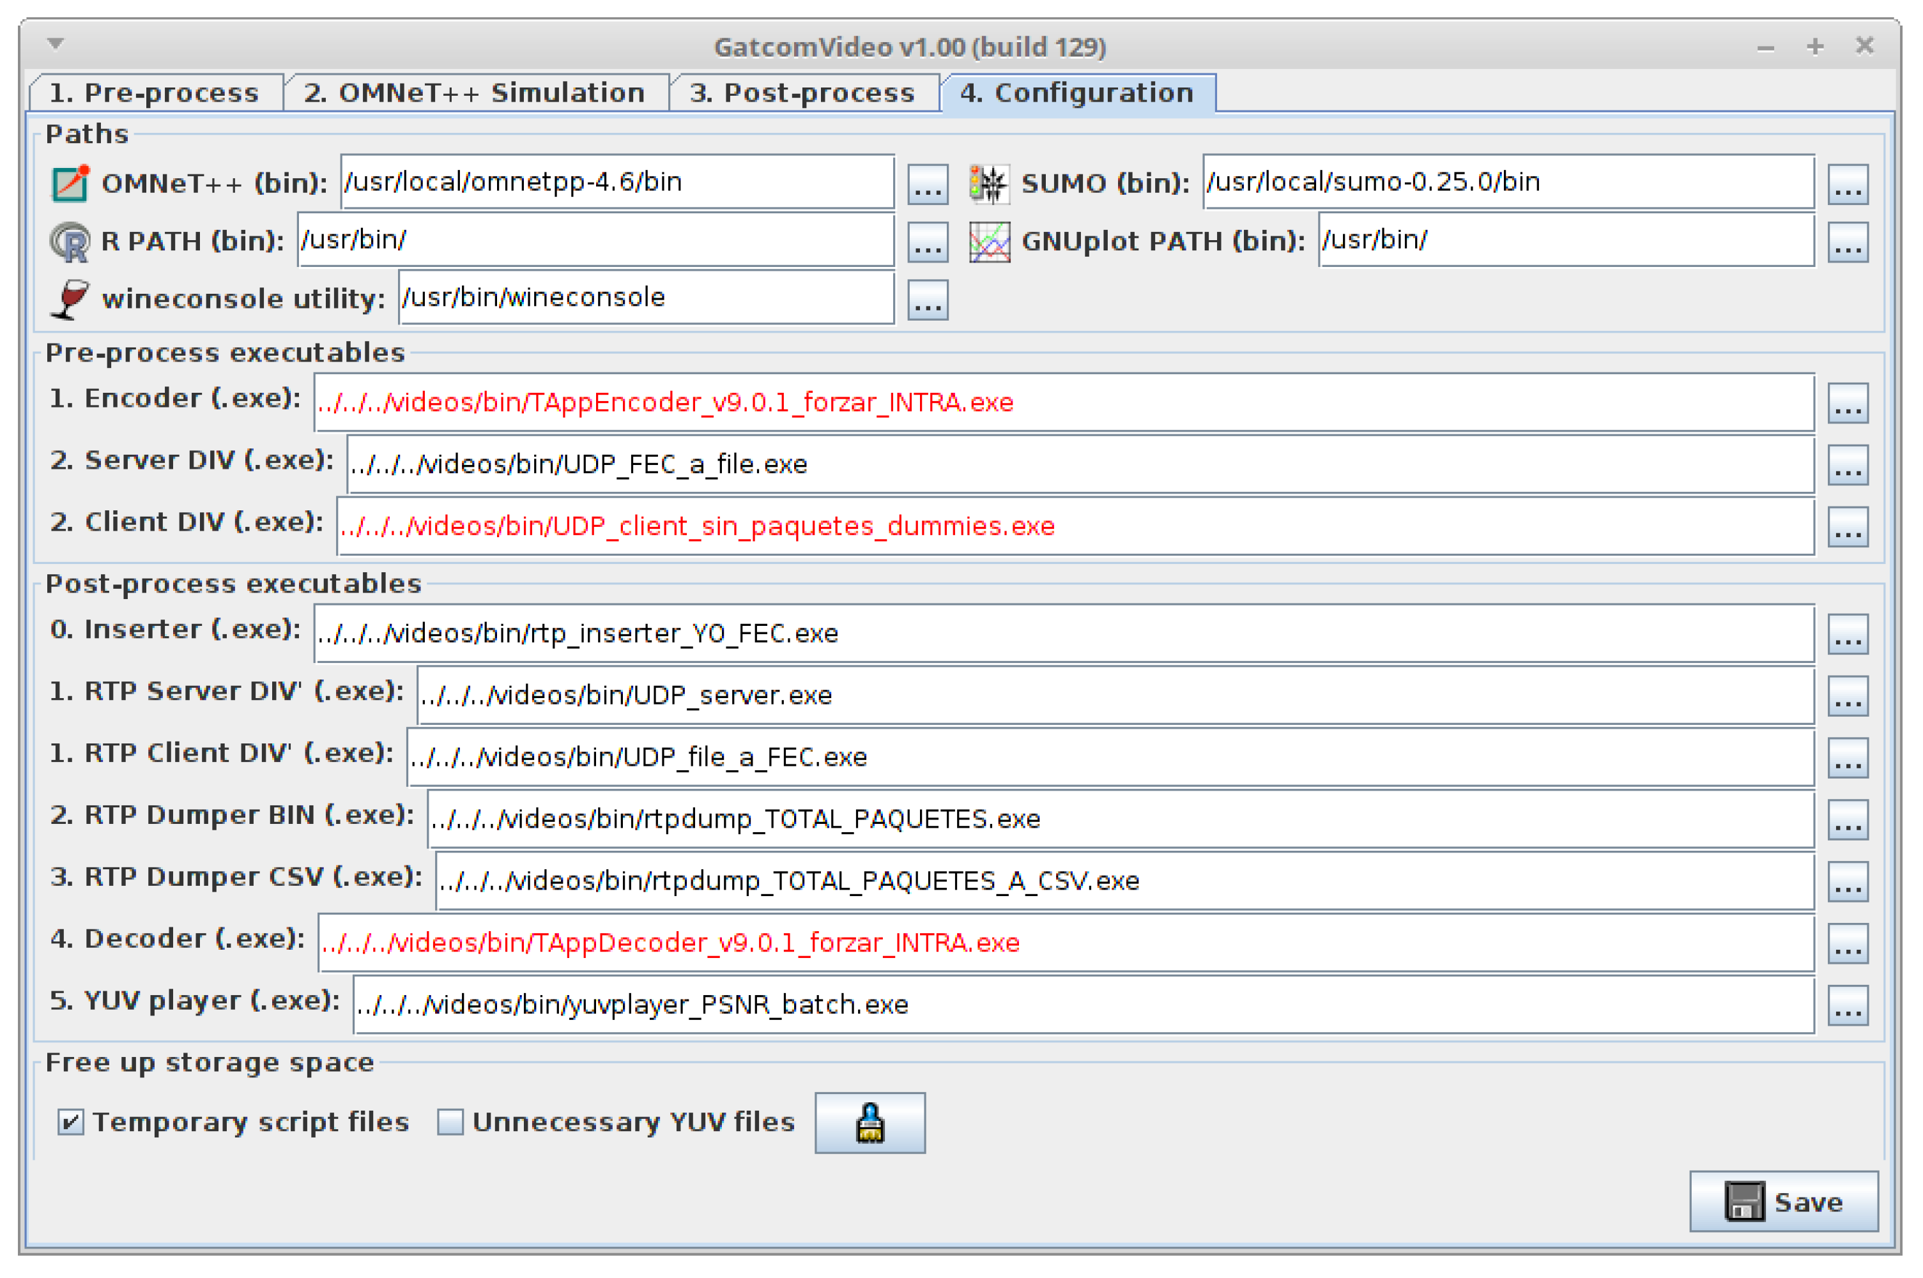Open the window menu arrow in the title bar
1923x1278 pixels.
tap(56, 43)
